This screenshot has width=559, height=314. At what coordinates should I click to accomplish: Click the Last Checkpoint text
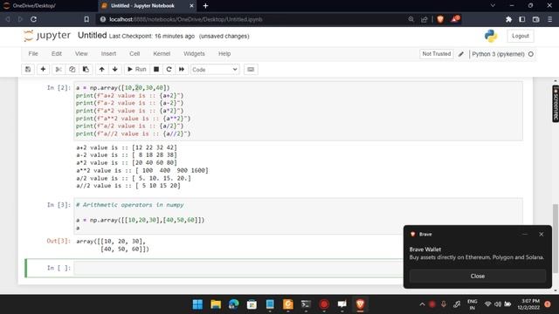tap(152, 37)
